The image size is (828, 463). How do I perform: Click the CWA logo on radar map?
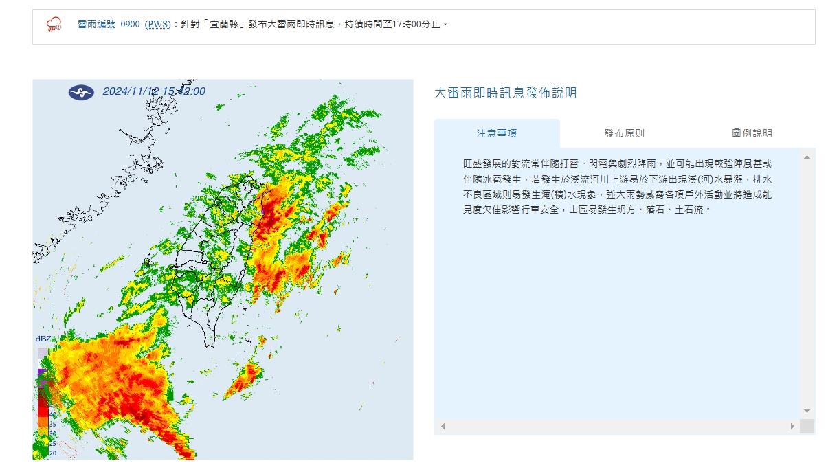coord(81,92)
